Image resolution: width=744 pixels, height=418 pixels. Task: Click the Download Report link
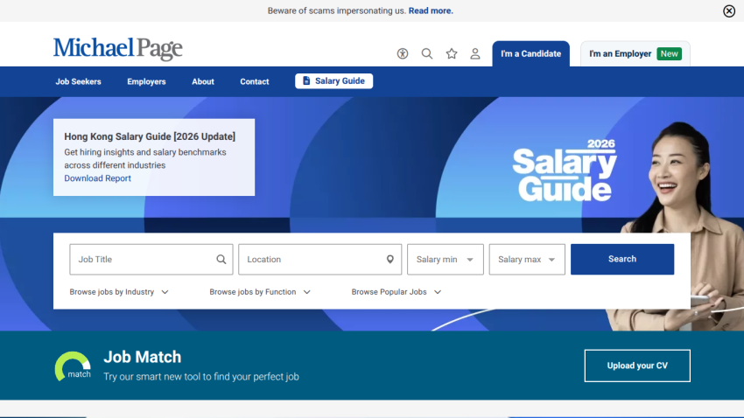coord(98,178)
